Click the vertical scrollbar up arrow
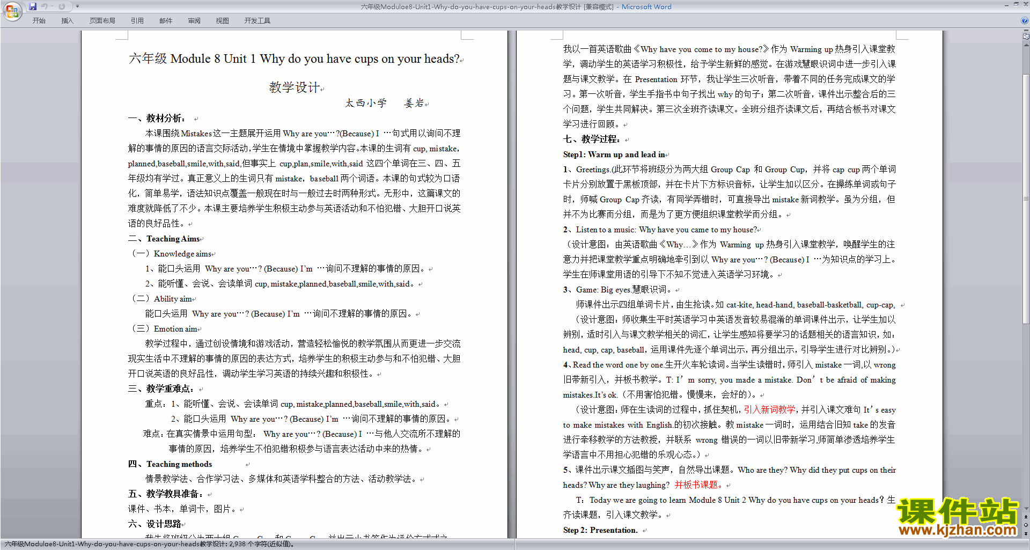Image resolution: width=1030 pixels, height=550 pixels. tap(1026, 45)
